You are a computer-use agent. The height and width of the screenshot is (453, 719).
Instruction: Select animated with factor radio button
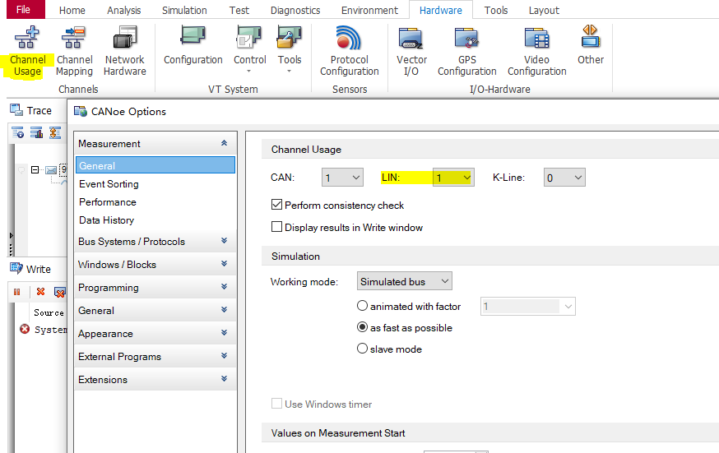point(362,306)
